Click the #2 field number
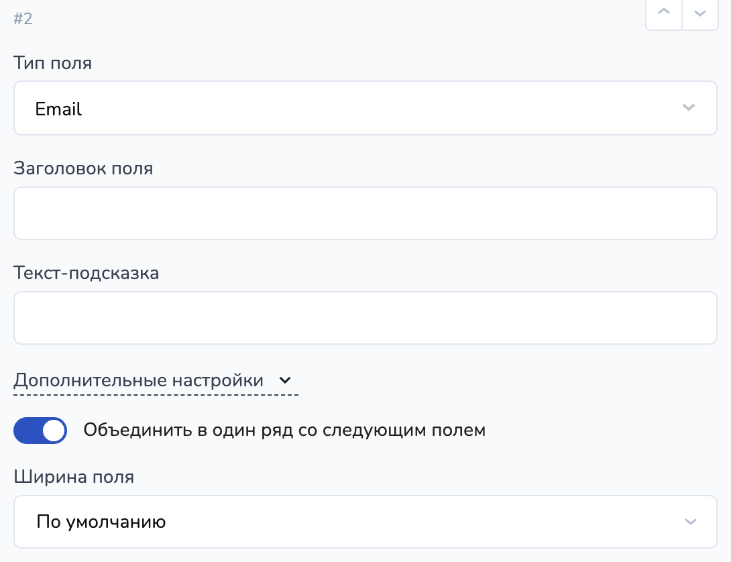 [23, 18]
